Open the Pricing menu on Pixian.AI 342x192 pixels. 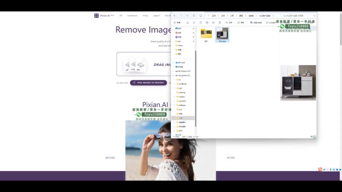click(x=145, y=16)
